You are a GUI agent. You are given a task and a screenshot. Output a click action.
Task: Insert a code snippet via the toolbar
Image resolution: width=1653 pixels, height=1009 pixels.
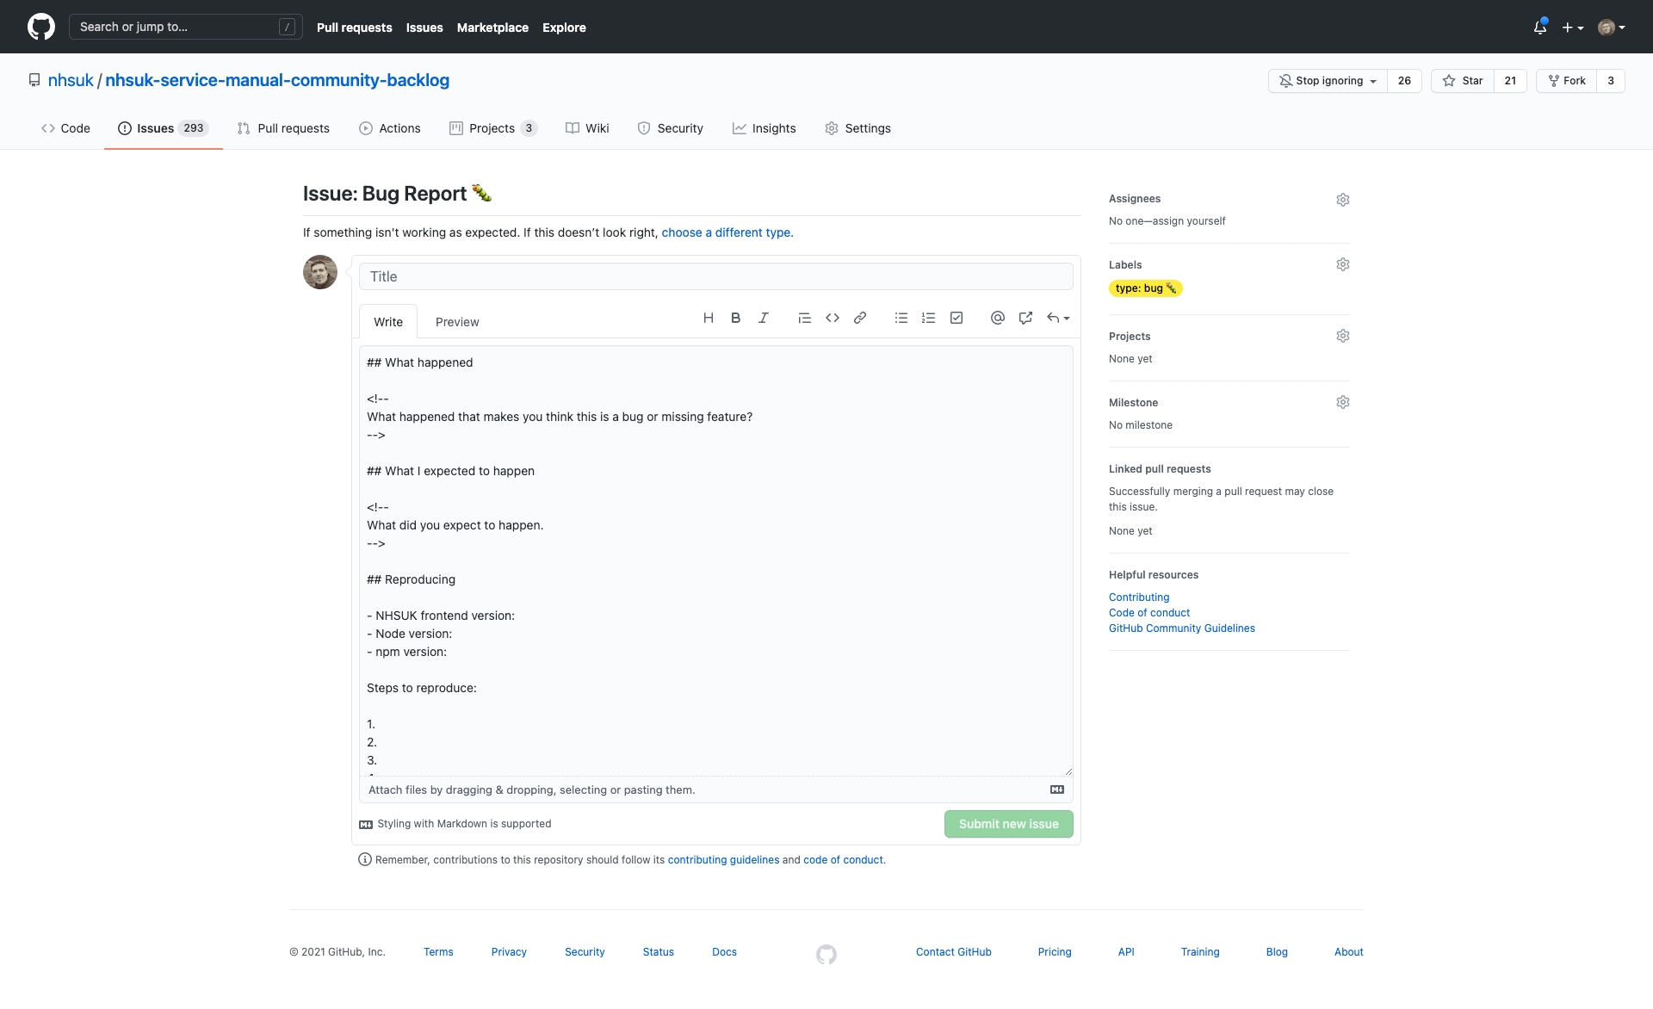pyautogui.click(x=832, y=318)
